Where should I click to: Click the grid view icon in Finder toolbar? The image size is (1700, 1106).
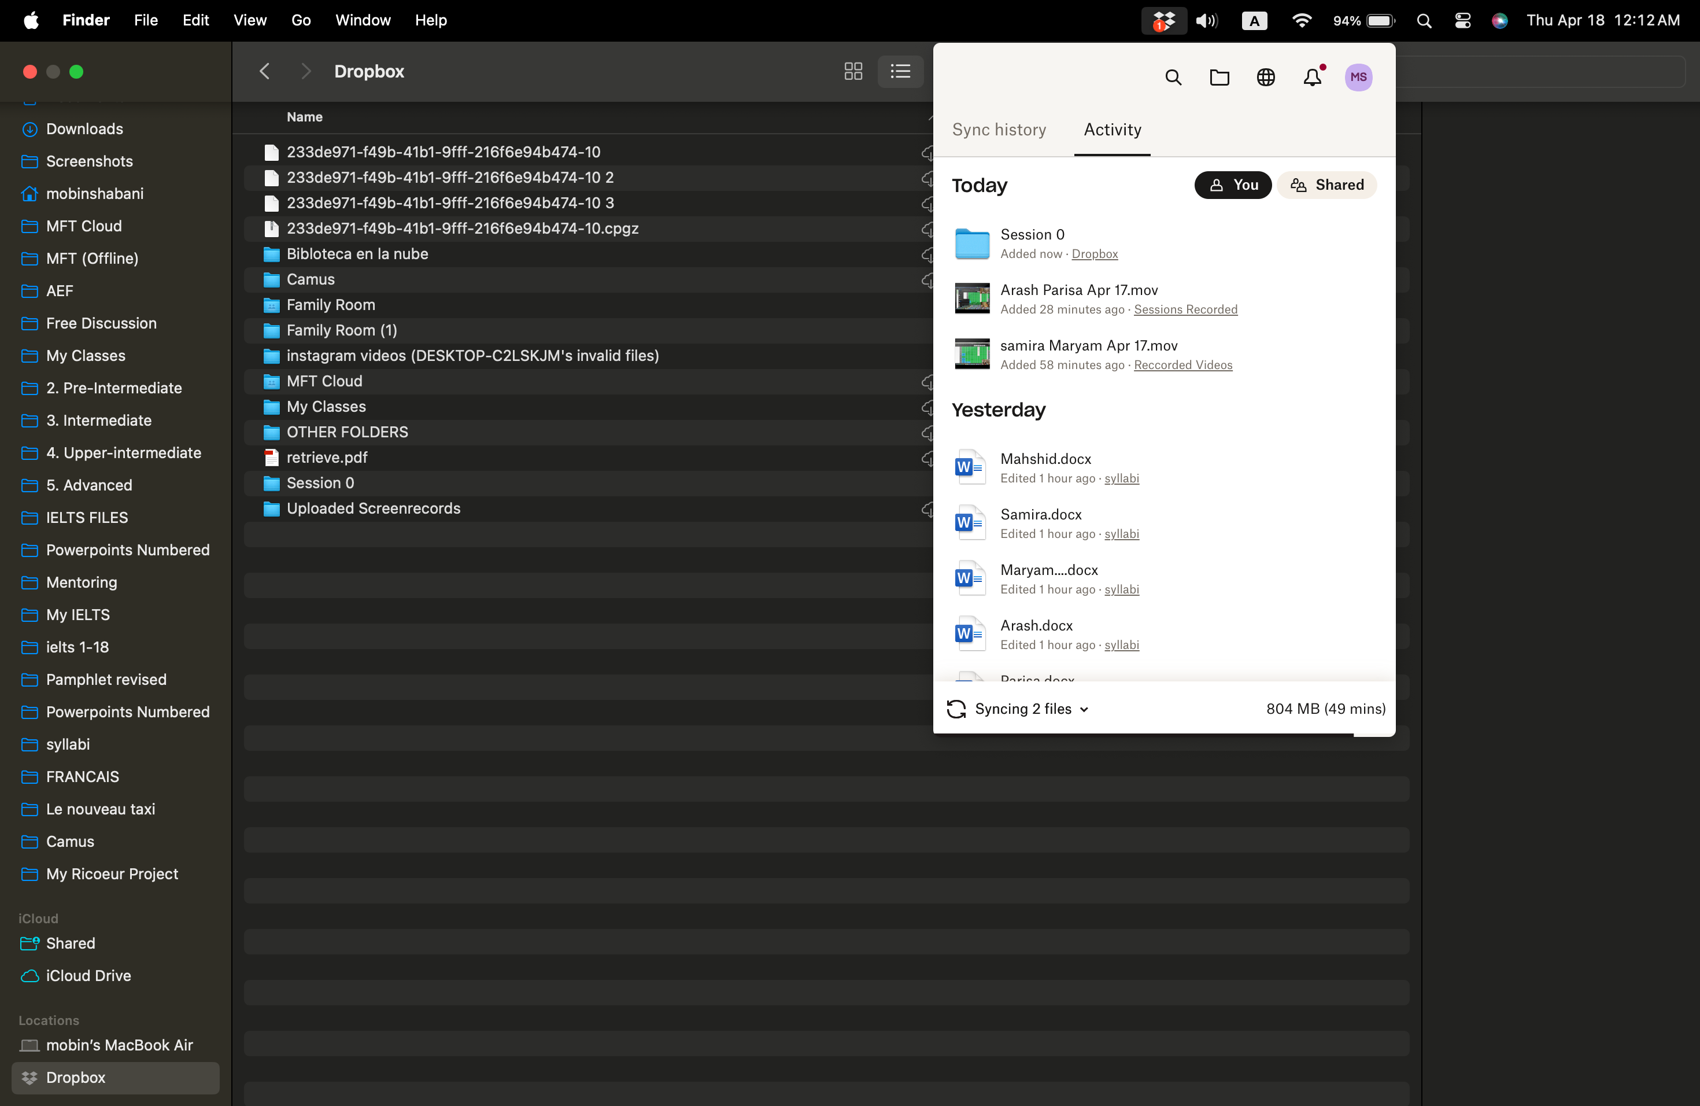coord(852,71)
